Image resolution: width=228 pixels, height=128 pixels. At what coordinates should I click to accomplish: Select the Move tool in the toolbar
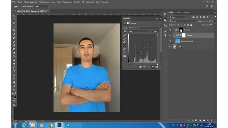[x=14, y=16]
